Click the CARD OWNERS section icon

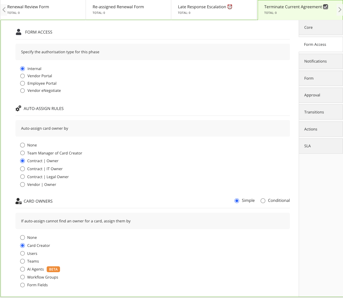pos(18,201)
